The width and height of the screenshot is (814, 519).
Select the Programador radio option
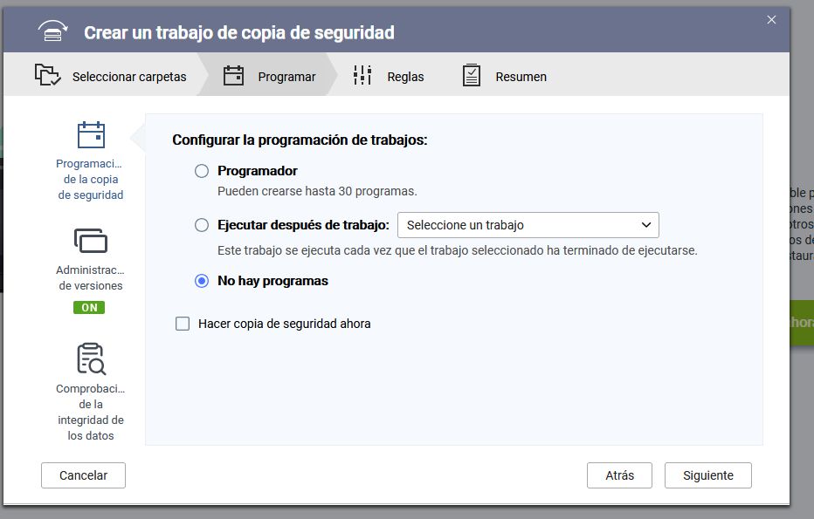tap(202, 171)
